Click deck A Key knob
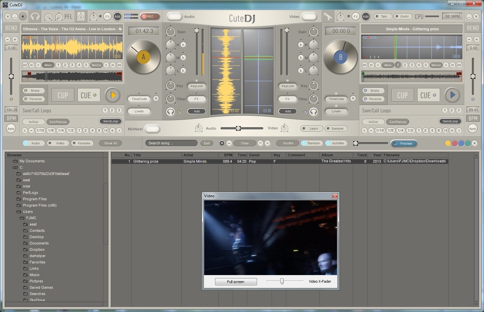The width and height of the screenshot is (484, 312). pos(171,86)
